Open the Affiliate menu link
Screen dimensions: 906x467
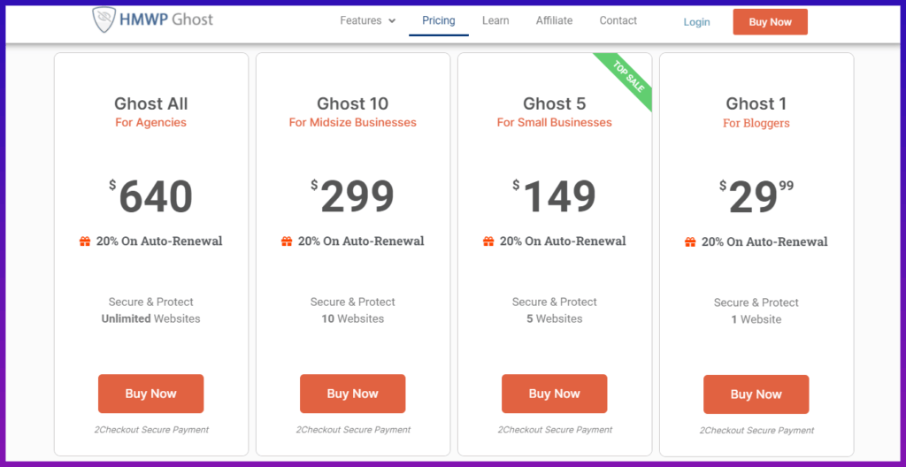554,20
